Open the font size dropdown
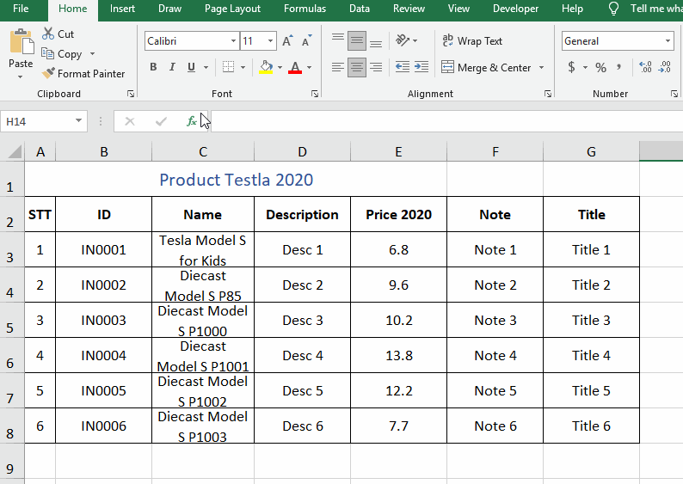This screenshot has height=484, width=683. (270, 41)
